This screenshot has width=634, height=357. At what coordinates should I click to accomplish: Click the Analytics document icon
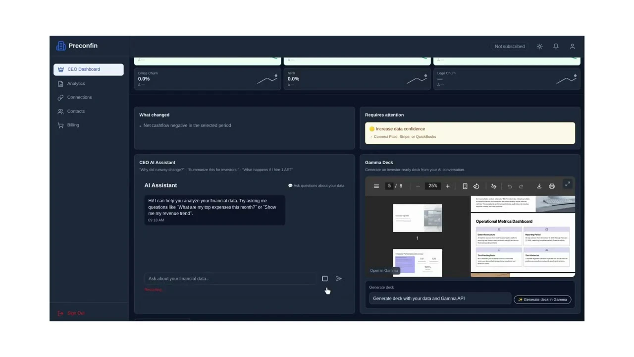pos(60,84)
